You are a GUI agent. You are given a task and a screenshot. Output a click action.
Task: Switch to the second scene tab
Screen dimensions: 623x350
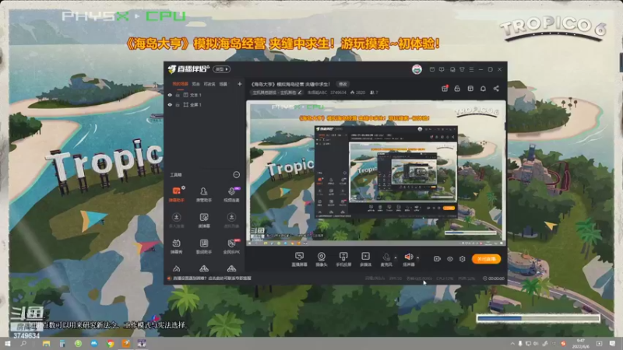point(196,84)
